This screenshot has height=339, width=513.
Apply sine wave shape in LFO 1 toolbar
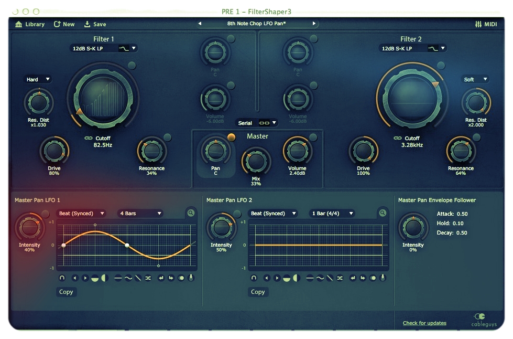(128, 279)
